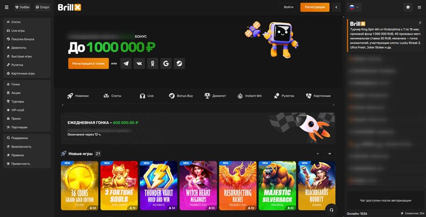
Task: Switch to the Bonus Buy category tab
Action: tap(181, 96)
